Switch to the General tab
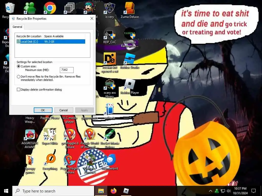This screenshot has height=196, width=262. [17, 27]
